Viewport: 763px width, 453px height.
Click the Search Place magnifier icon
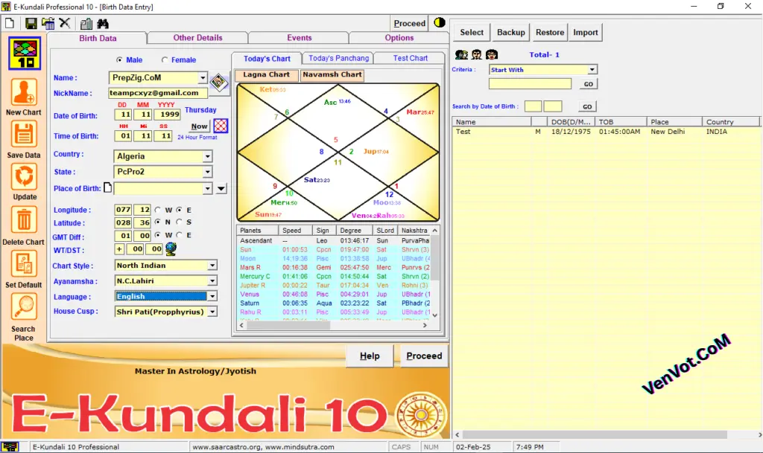23,307
